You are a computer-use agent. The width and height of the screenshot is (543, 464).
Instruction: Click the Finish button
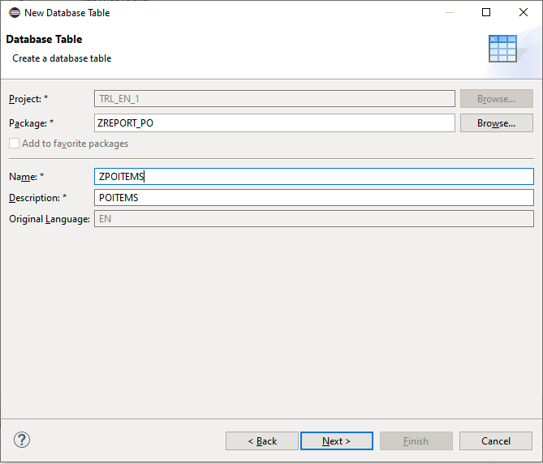coord(416,440)
